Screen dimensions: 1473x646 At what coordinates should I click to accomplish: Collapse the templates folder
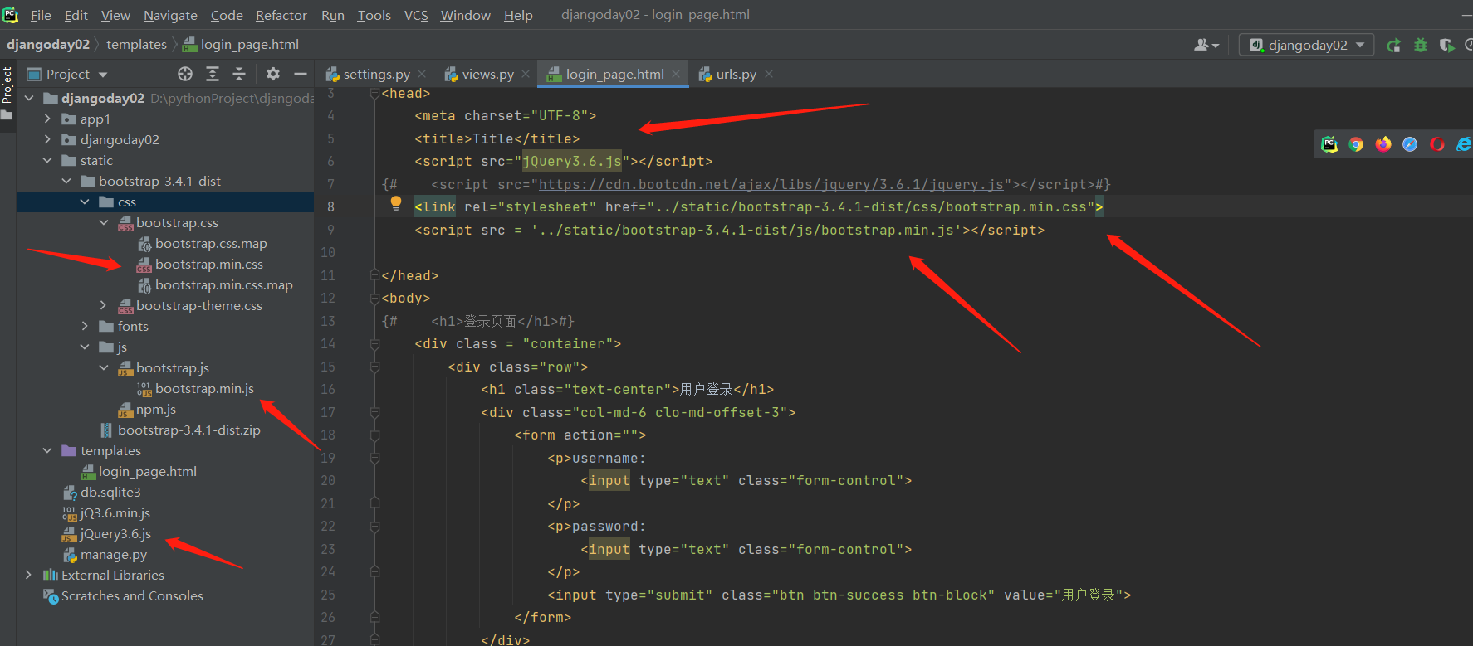point(48,450)
